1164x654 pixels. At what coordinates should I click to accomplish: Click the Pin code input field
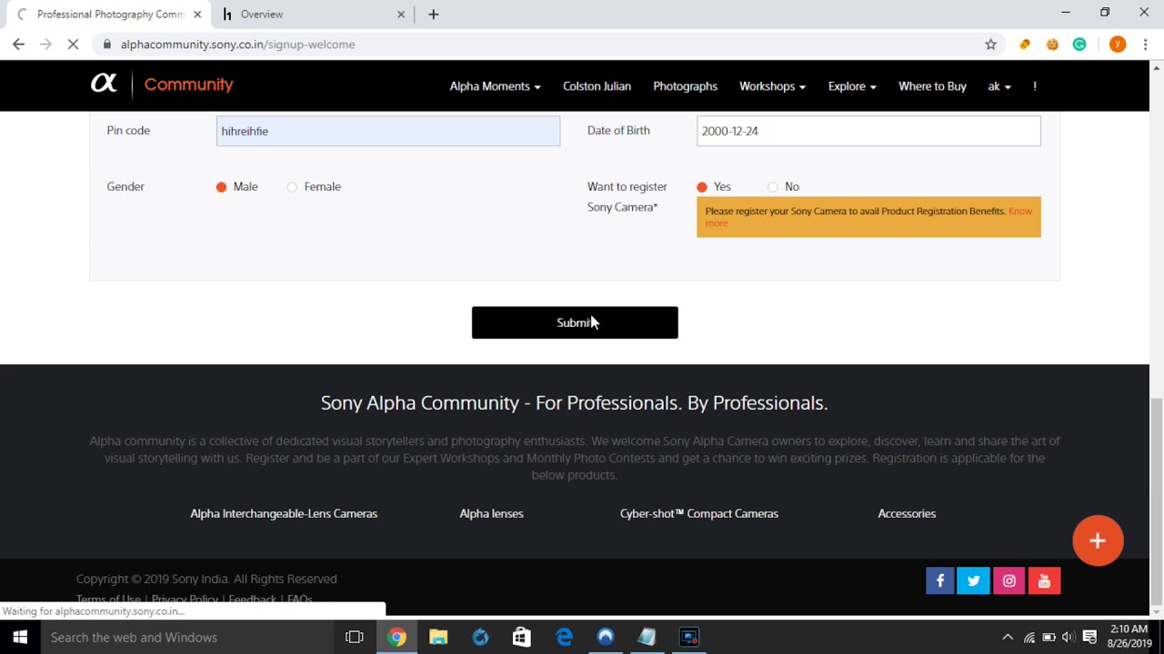point(388,131)
